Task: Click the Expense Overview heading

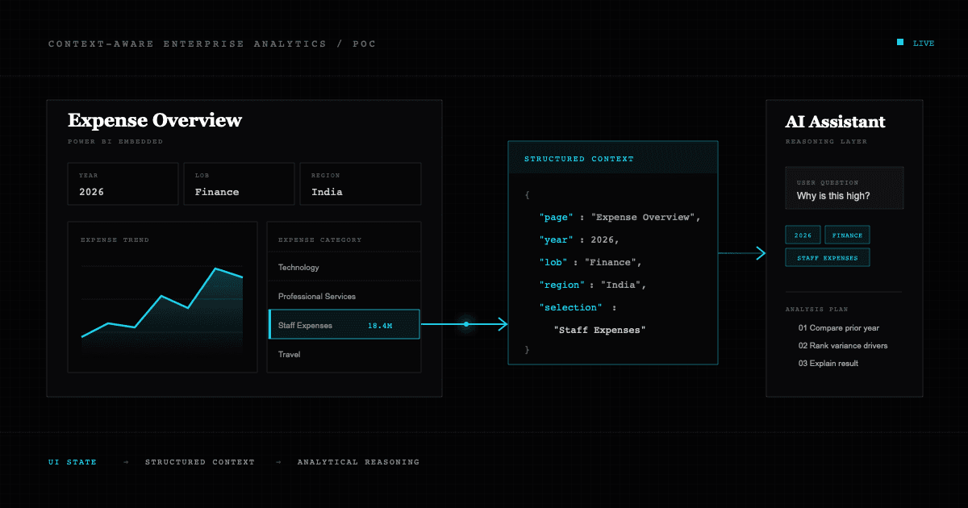Action: click(x=155, y=121)
